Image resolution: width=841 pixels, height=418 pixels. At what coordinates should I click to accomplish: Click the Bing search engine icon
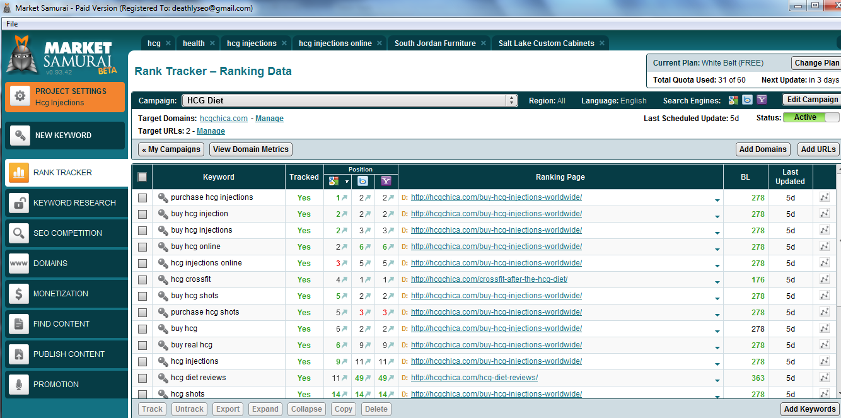747,100
